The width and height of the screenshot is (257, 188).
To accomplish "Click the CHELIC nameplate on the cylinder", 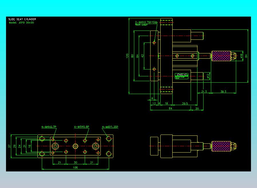I will [182, 76].
